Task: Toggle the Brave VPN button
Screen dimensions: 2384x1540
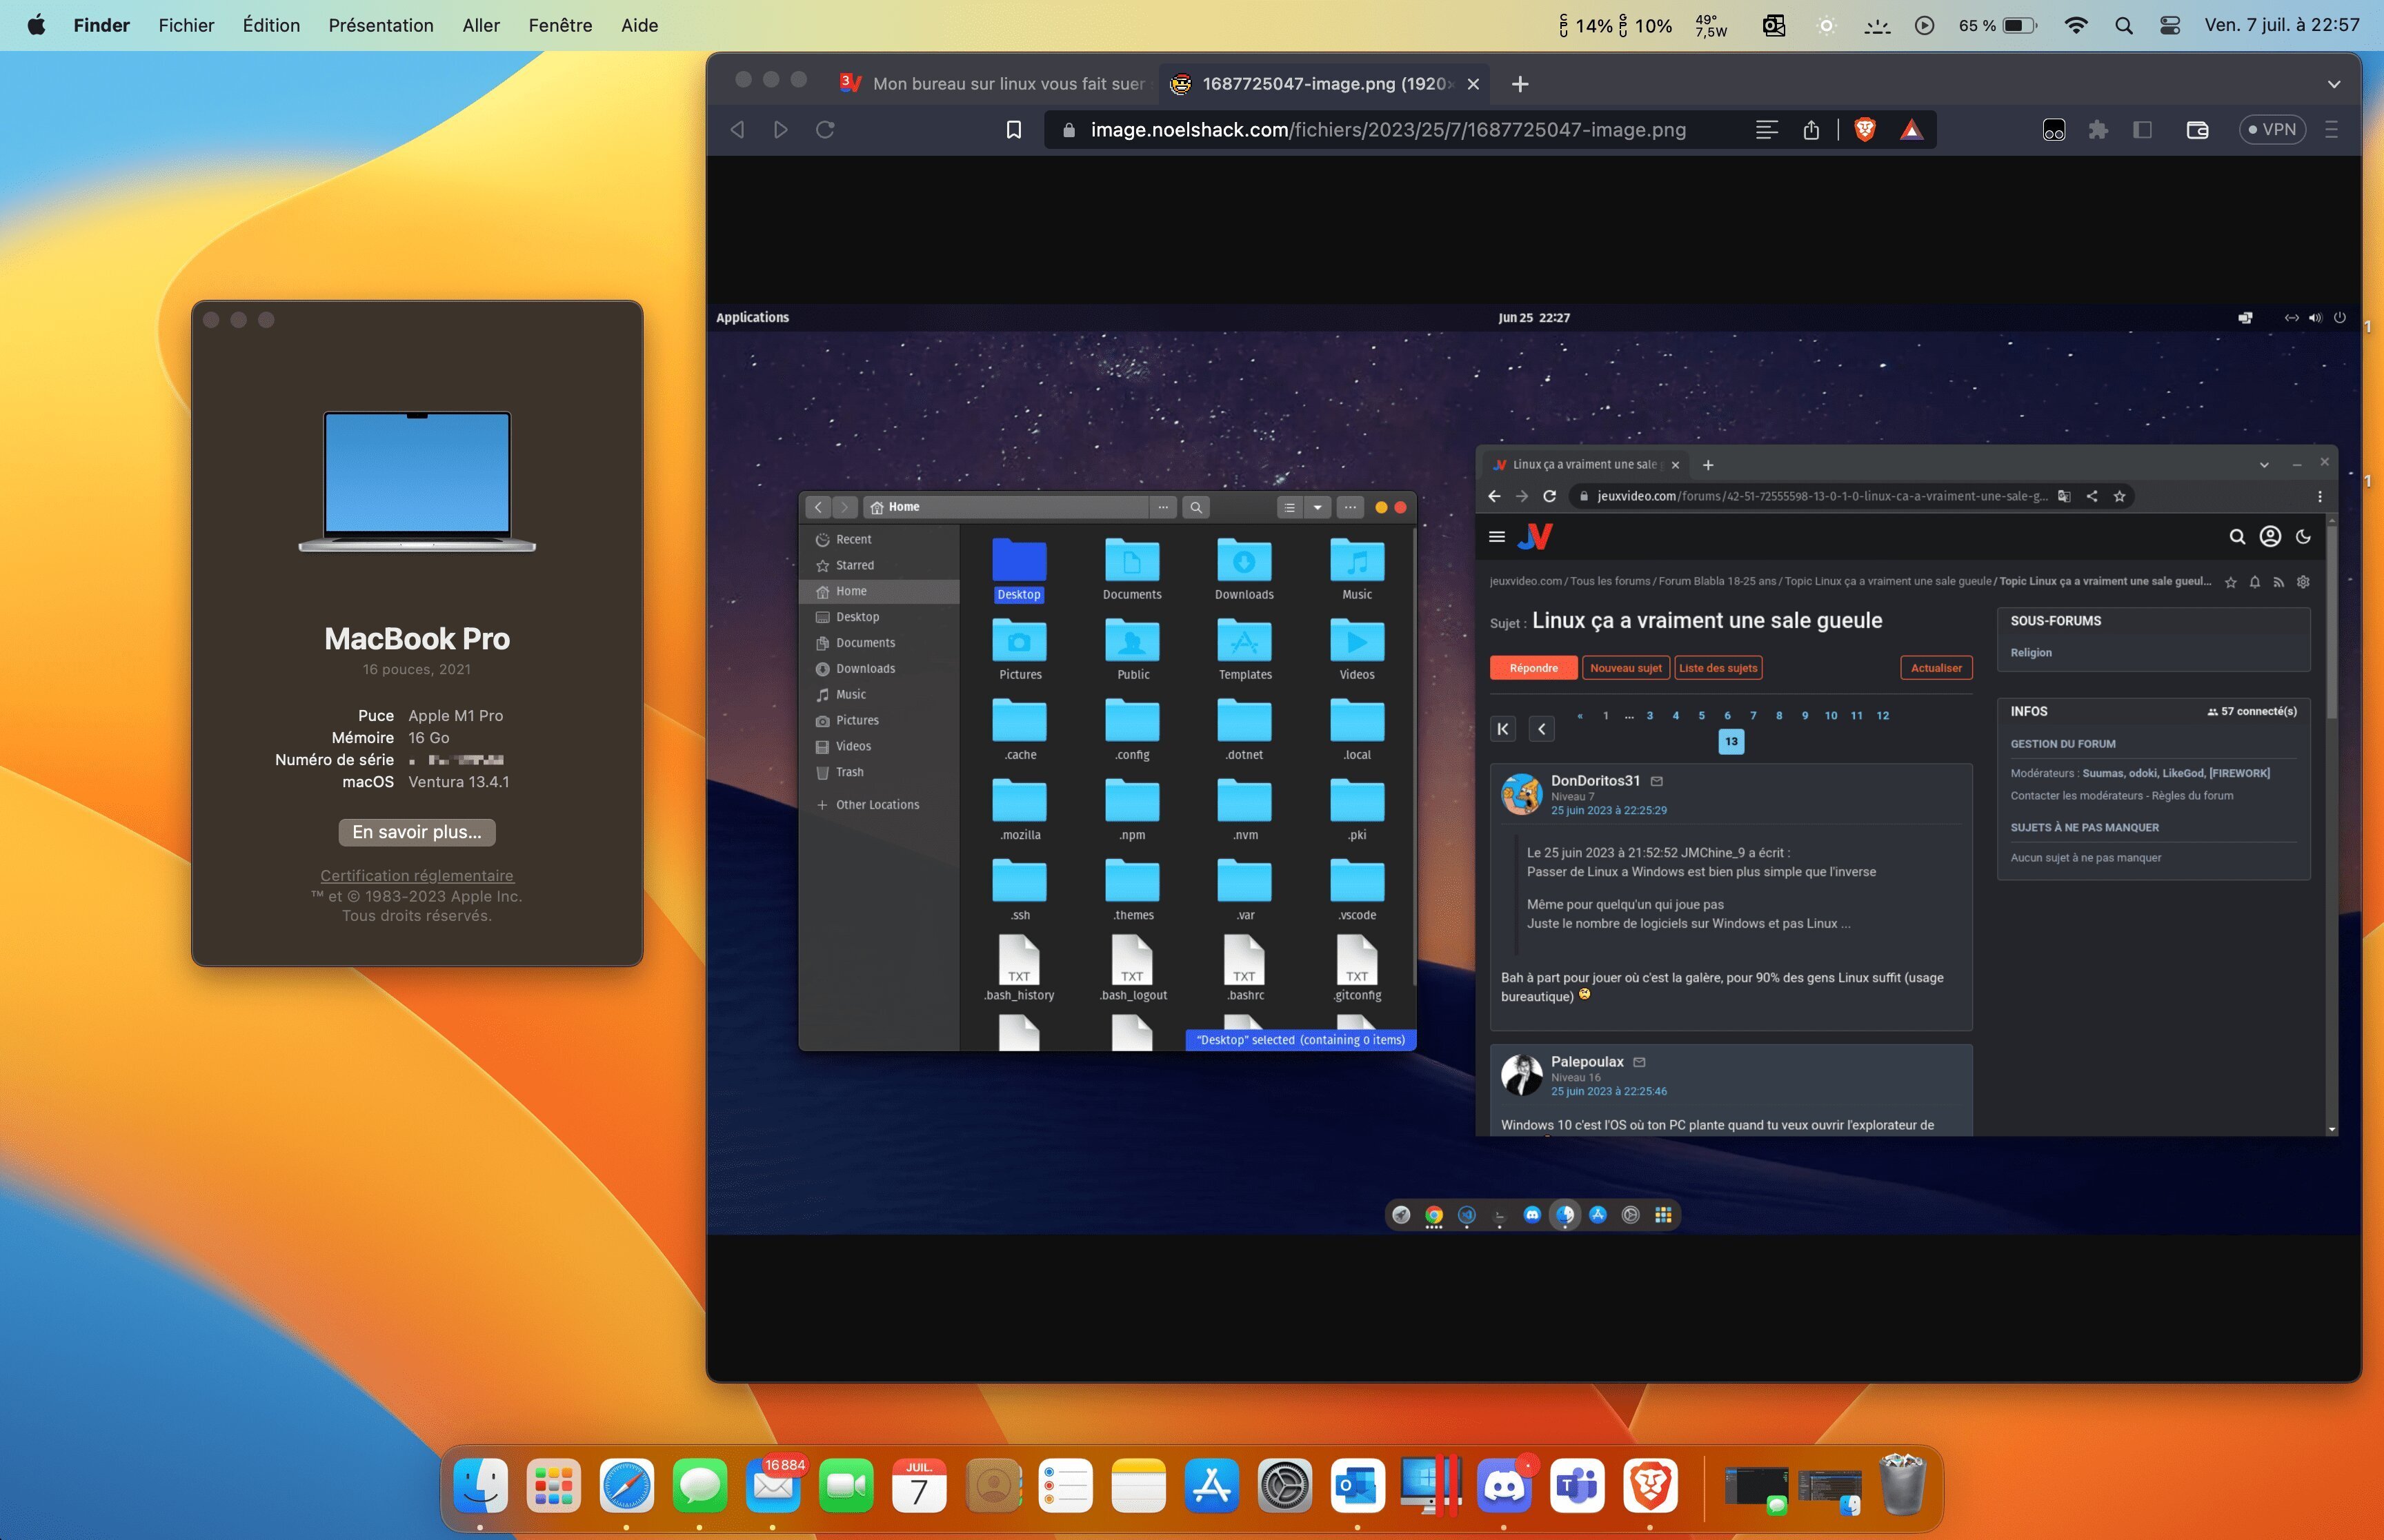Action: pyautogui.click(x=2271, y=130)
